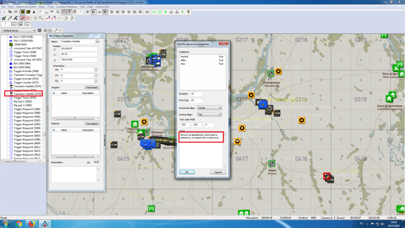Click the Cancel button in the subtitle dialog

pos(217,172)
